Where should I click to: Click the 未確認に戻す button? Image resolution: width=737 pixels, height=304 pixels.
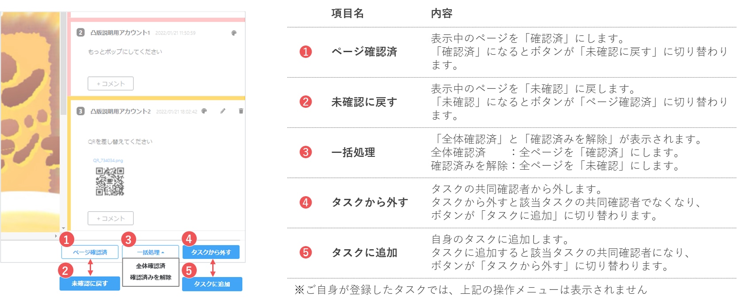click(x=90, y=284)
